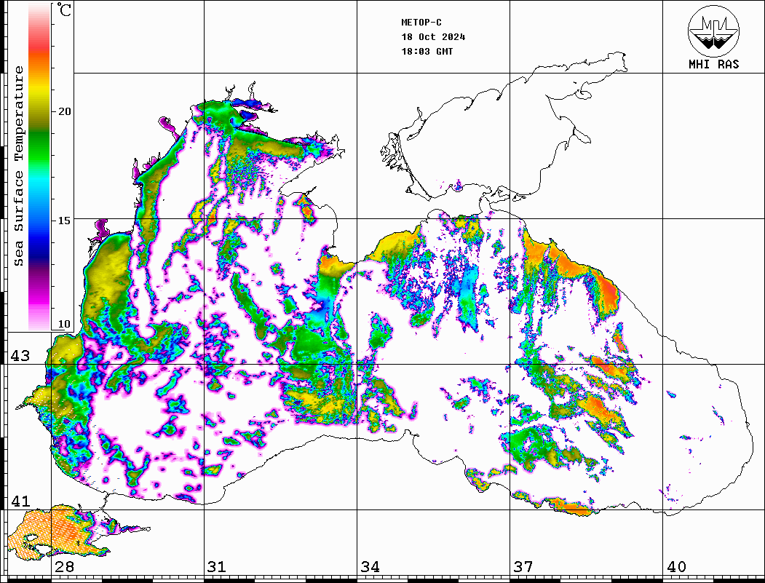The image size is (765, 583).
Task: Click the MHI RAS circular logo
Action: click(714, 31)
